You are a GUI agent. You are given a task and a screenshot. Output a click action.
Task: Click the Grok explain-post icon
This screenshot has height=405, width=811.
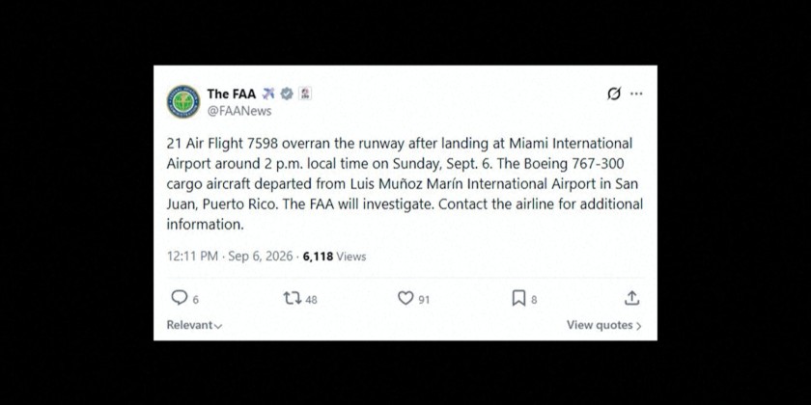point(614,94)
